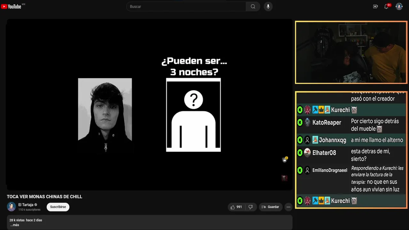
Task: Click the chat message 'a mi me llamo el alterno'
Action: click(x=377, y=140)
